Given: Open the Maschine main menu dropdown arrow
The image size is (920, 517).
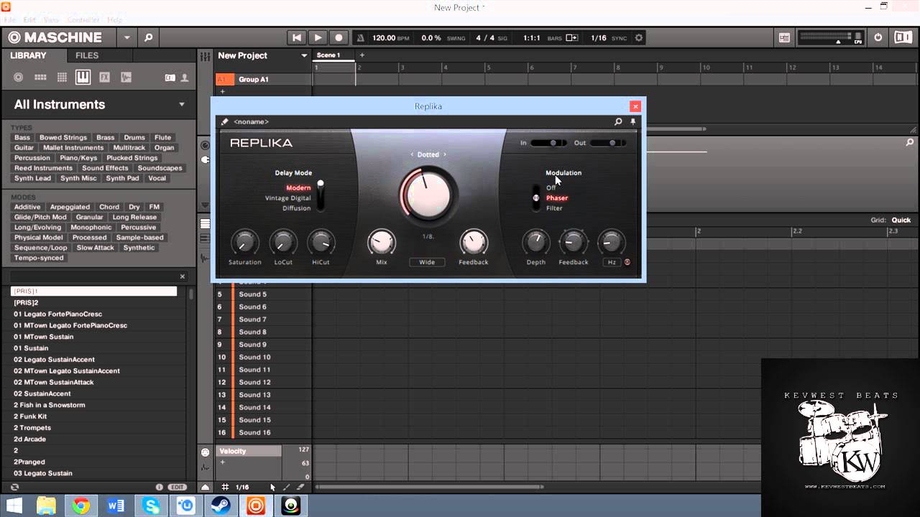Looking at the screenshot, I should pyautogui.click(x=127, y=37).
